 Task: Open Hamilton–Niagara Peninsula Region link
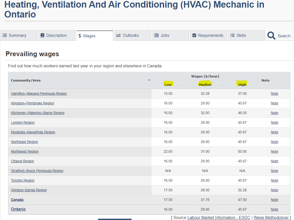coord(39,93)
